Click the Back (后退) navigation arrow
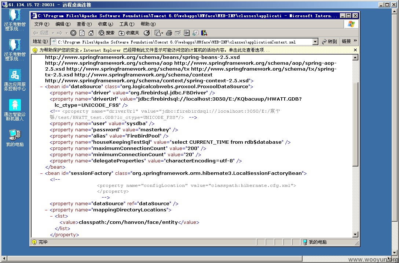399x263 pixels. pos(41,33)
